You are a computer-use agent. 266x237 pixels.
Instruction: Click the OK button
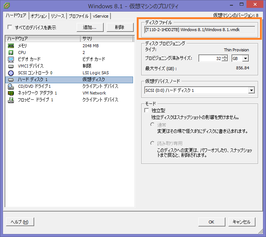tap(212, 222)
